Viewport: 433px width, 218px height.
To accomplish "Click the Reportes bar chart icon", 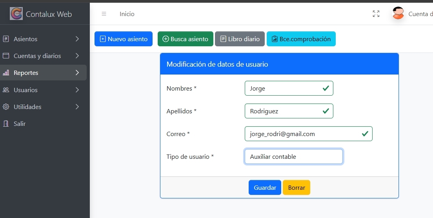I will point(6,73).
